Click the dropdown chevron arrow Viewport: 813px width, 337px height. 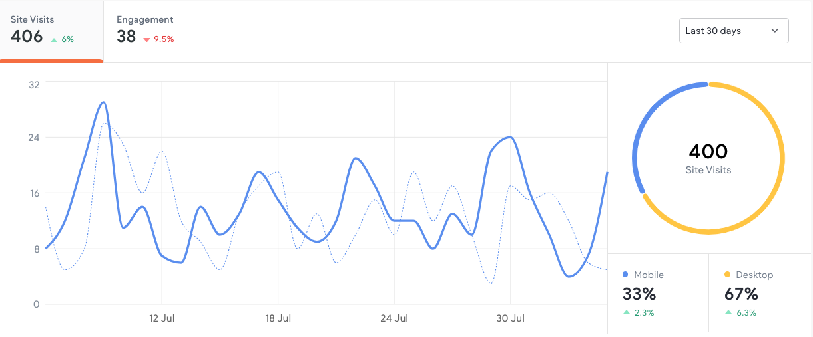click(x=774, y=31)
